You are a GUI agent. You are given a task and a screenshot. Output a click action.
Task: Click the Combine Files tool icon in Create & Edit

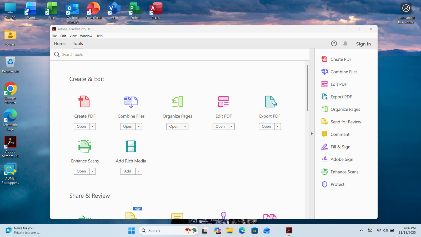[x=131, y=102]
